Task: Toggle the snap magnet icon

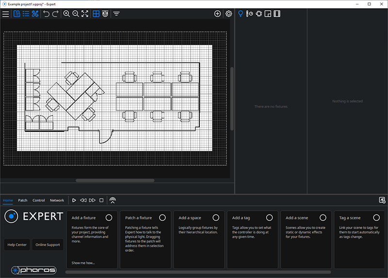Action: pos(105,14)
